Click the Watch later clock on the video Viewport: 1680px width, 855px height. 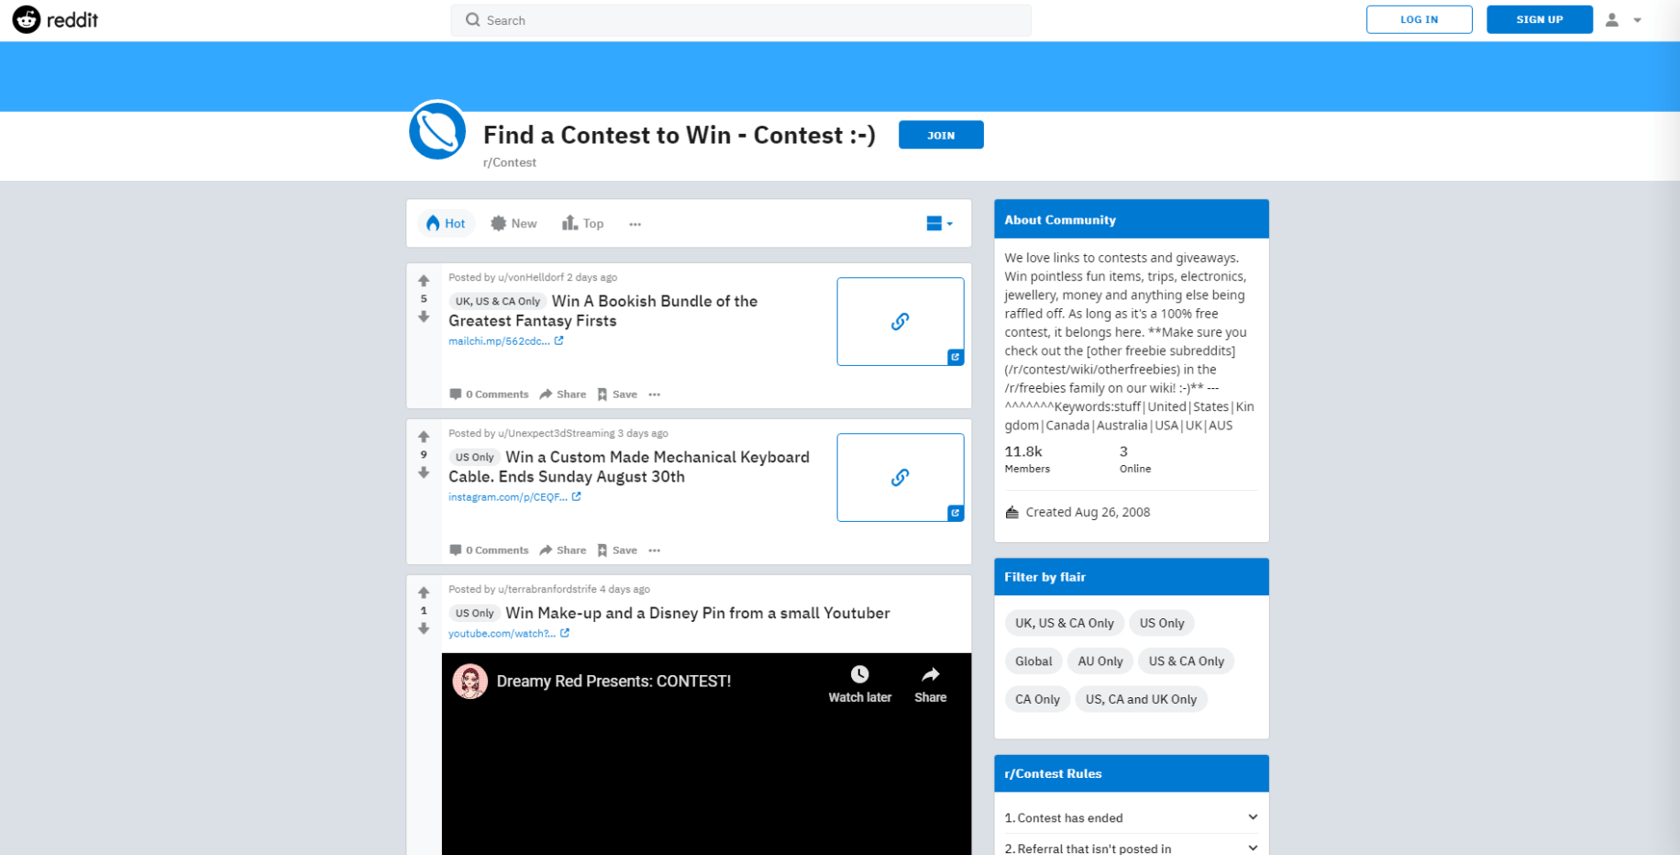click(x=859, y=673)
